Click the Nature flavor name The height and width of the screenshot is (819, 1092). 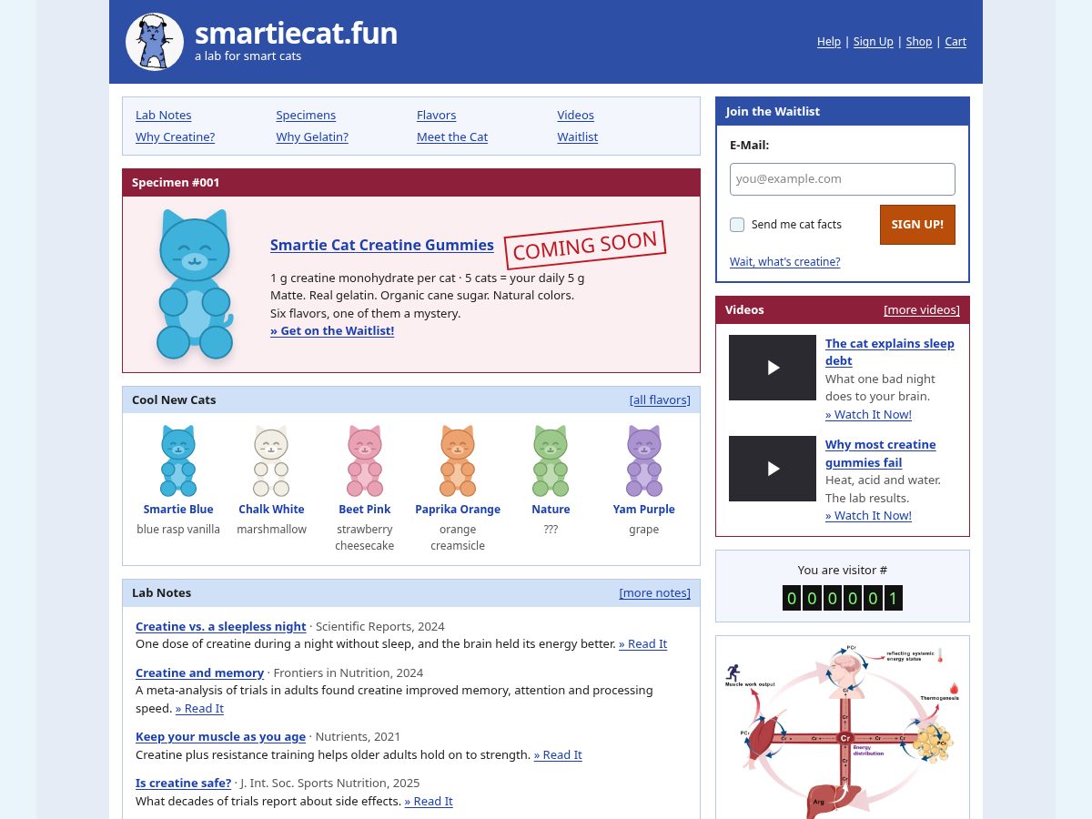click(551, 510)
